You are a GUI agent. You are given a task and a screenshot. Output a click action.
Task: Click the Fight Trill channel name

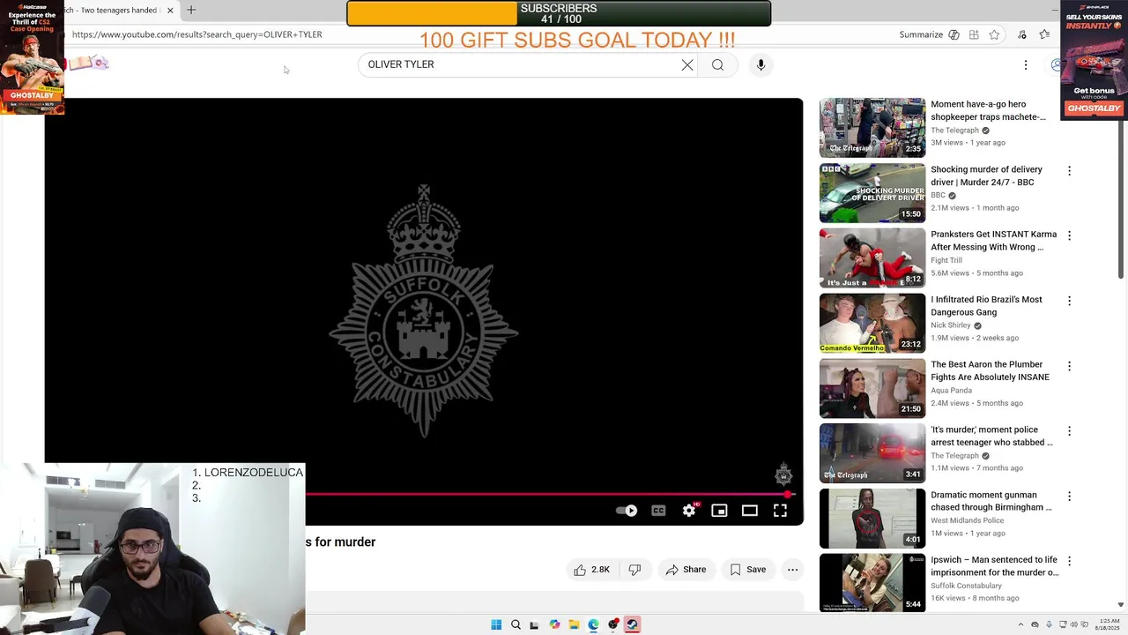click(946, 260)
